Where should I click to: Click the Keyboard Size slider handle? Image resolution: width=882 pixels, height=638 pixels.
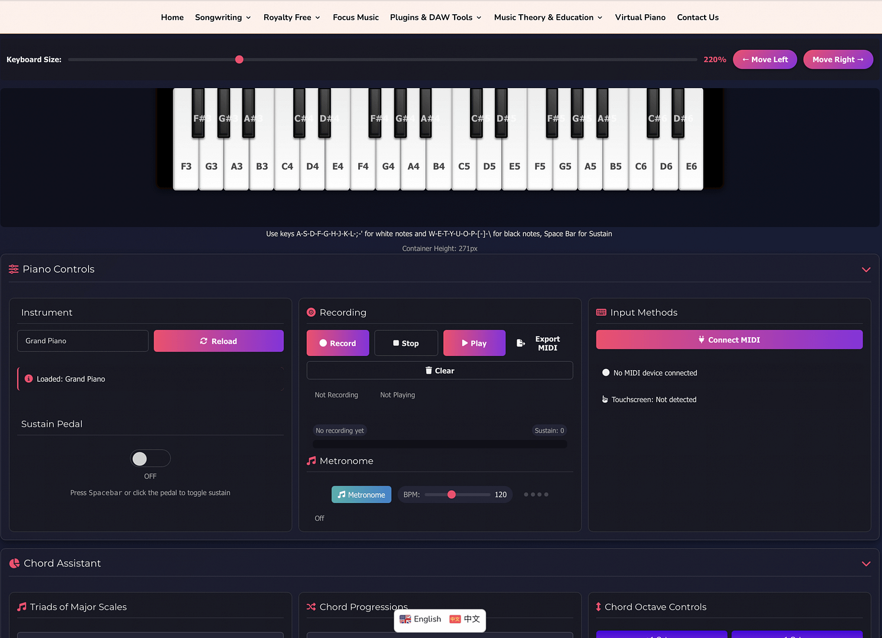(239, 59)
